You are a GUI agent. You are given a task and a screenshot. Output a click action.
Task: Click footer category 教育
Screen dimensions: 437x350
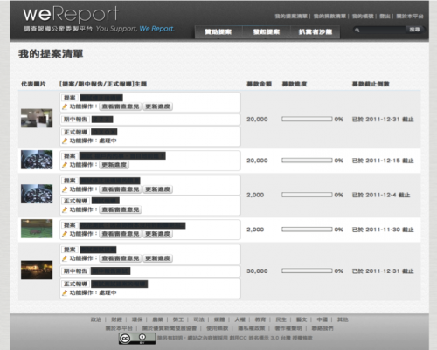pyautogui.click(x=260, y=319)
